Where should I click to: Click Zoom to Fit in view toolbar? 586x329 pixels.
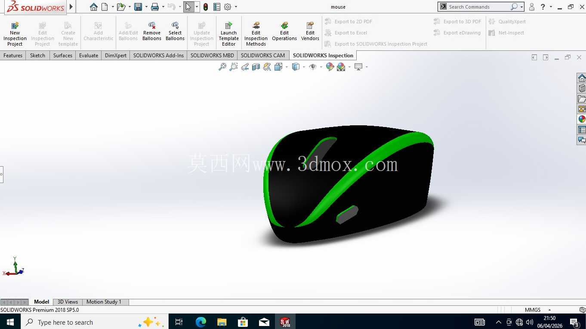pos(222,67)
